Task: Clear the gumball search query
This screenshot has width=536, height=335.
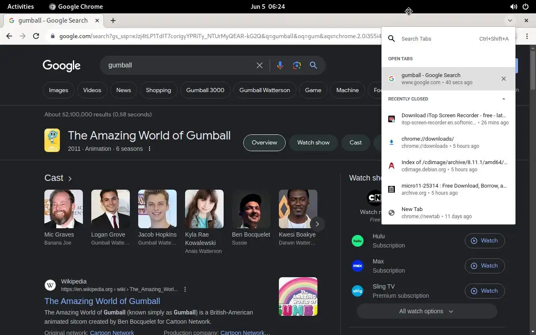Action: (260, 65)
